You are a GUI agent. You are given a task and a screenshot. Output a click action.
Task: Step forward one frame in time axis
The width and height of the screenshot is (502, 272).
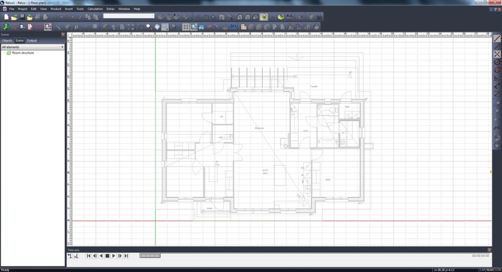point(120,256)
